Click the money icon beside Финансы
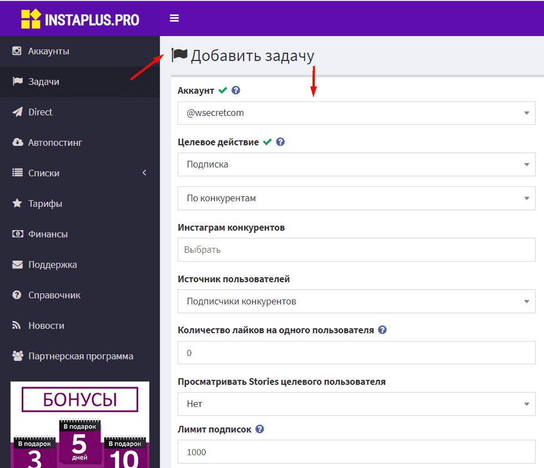544x468 pixels. coord(17,233)
